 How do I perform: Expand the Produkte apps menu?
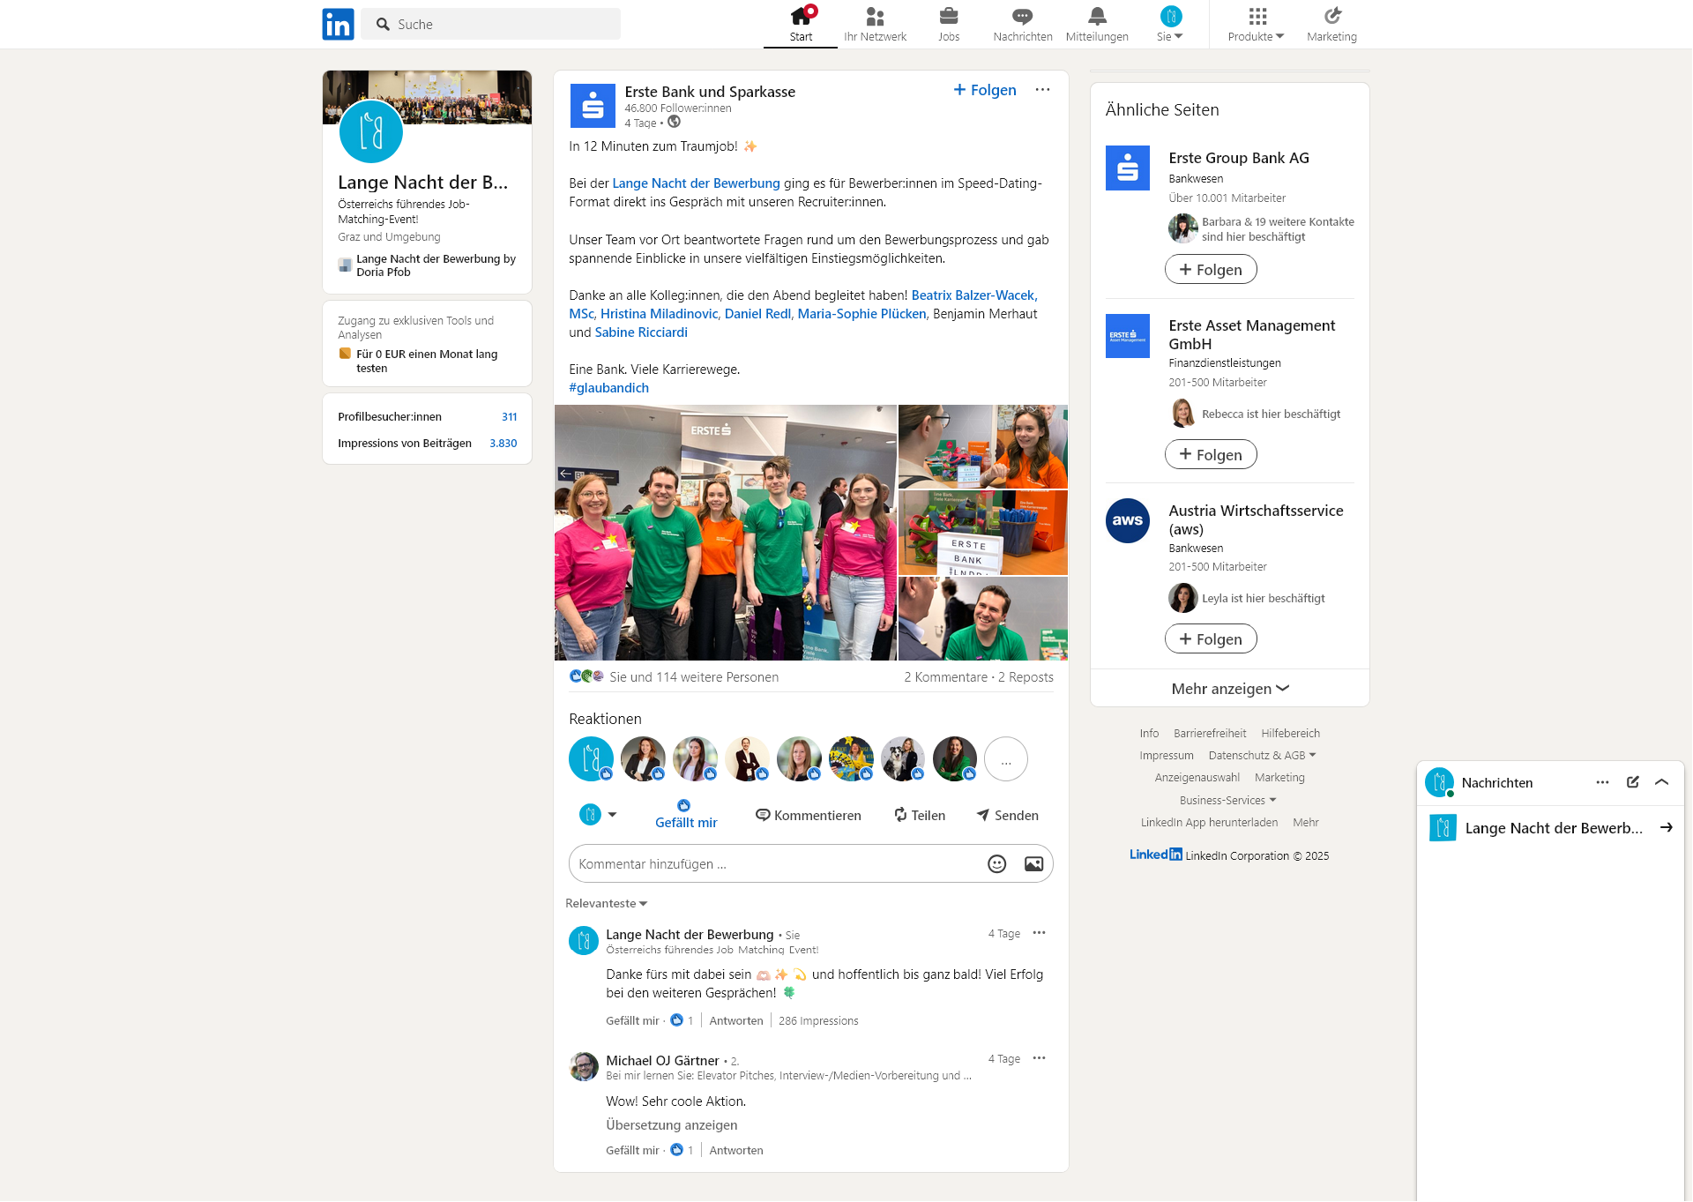click(x=1257, y=24)
